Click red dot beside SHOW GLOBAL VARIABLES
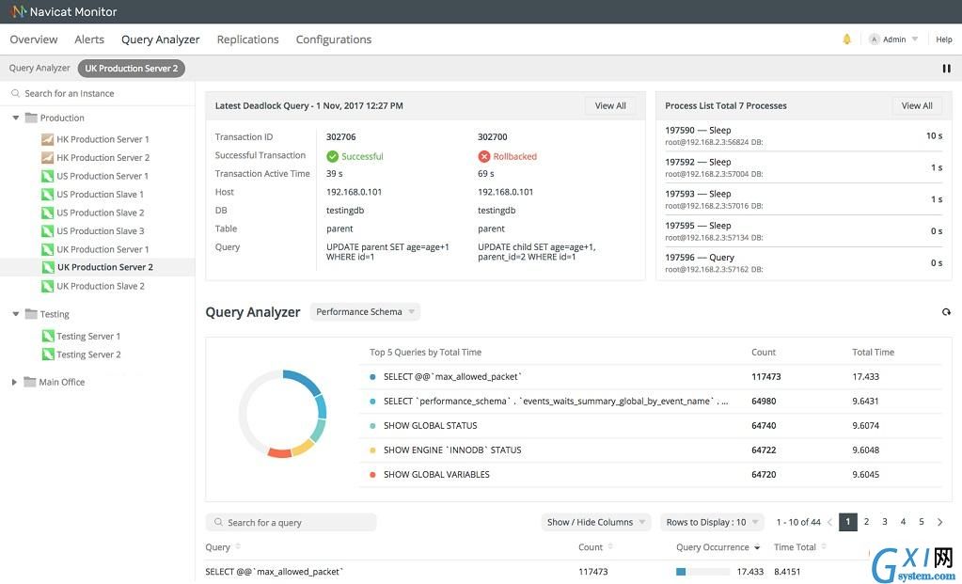Screen dimensions: 962x584 [x=372, y=475]
